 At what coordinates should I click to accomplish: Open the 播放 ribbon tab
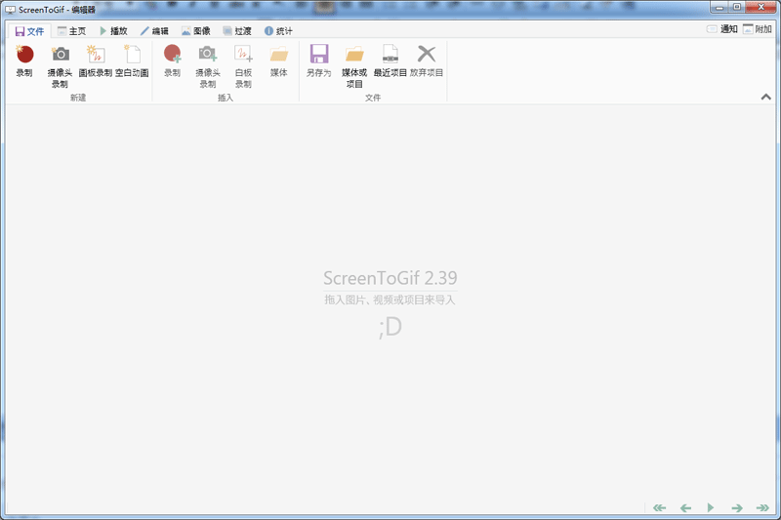click(113, 31)
